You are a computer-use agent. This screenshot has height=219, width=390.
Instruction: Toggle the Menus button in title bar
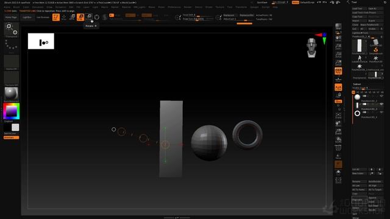click(x=295, y=2)
